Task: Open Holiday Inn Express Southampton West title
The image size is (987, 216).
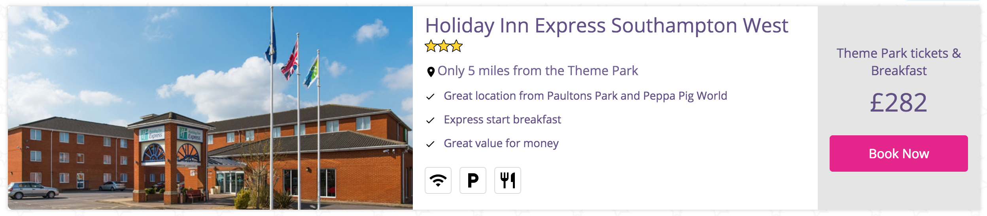Action: pos(607,26)
